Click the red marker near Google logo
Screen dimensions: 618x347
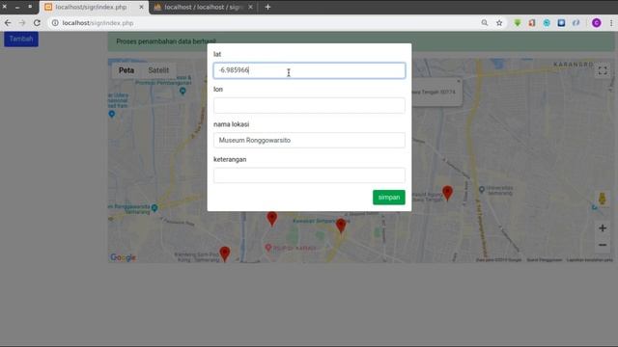pyautogui.click(x=225, y=254)
